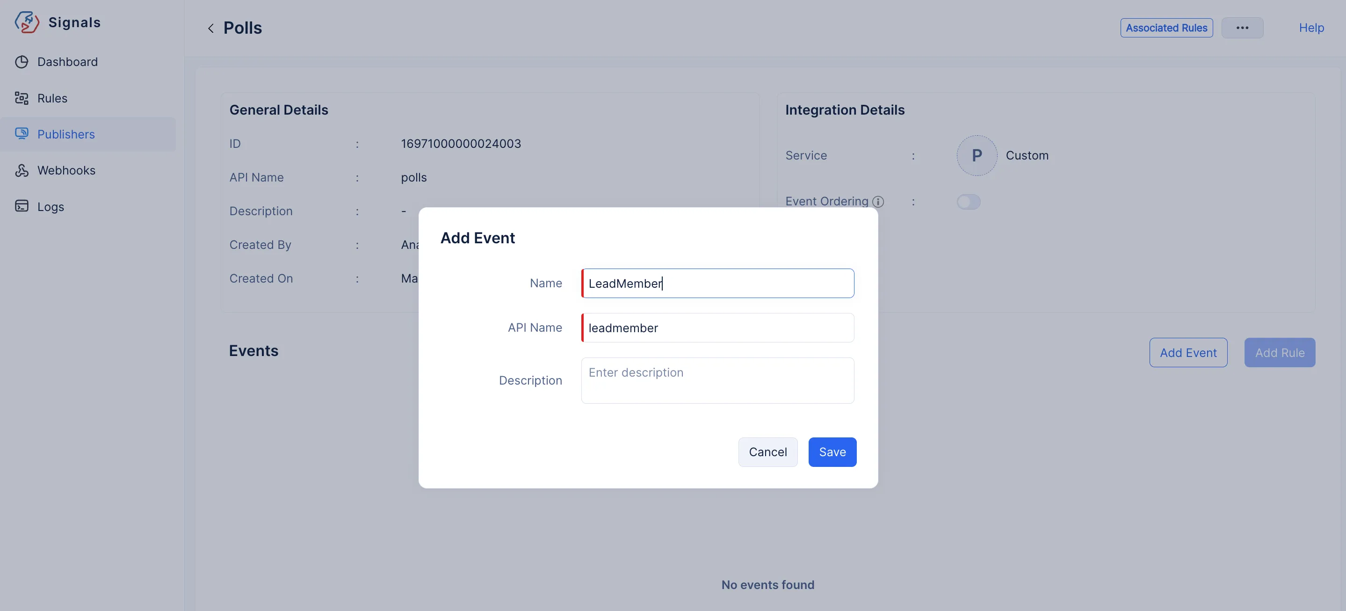Click the custom service P avatar
Image resolution: width=1346 pixels, height=611 pixels.
(x=977, y=155)
